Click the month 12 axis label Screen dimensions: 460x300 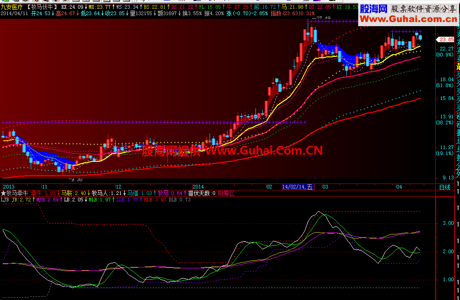(x=118, y=187)
